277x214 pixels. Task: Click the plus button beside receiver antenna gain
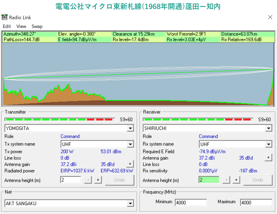pos(268,158)
